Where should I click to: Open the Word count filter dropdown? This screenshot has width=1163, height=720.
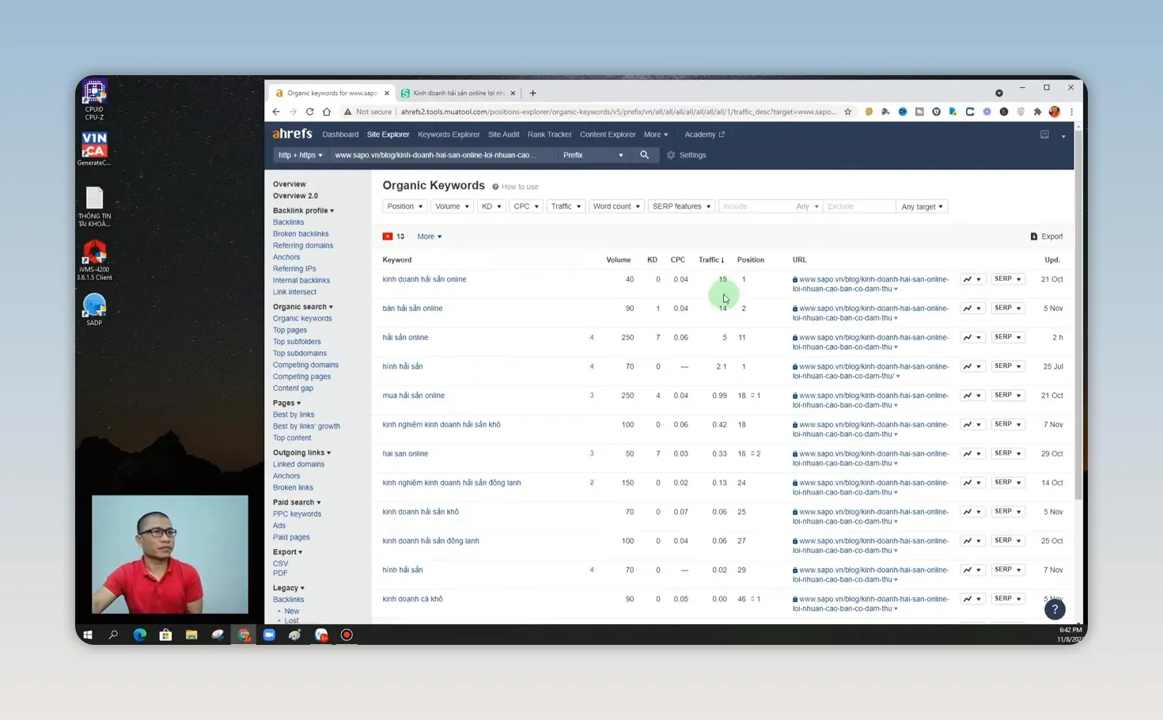[x=616, y=207]
